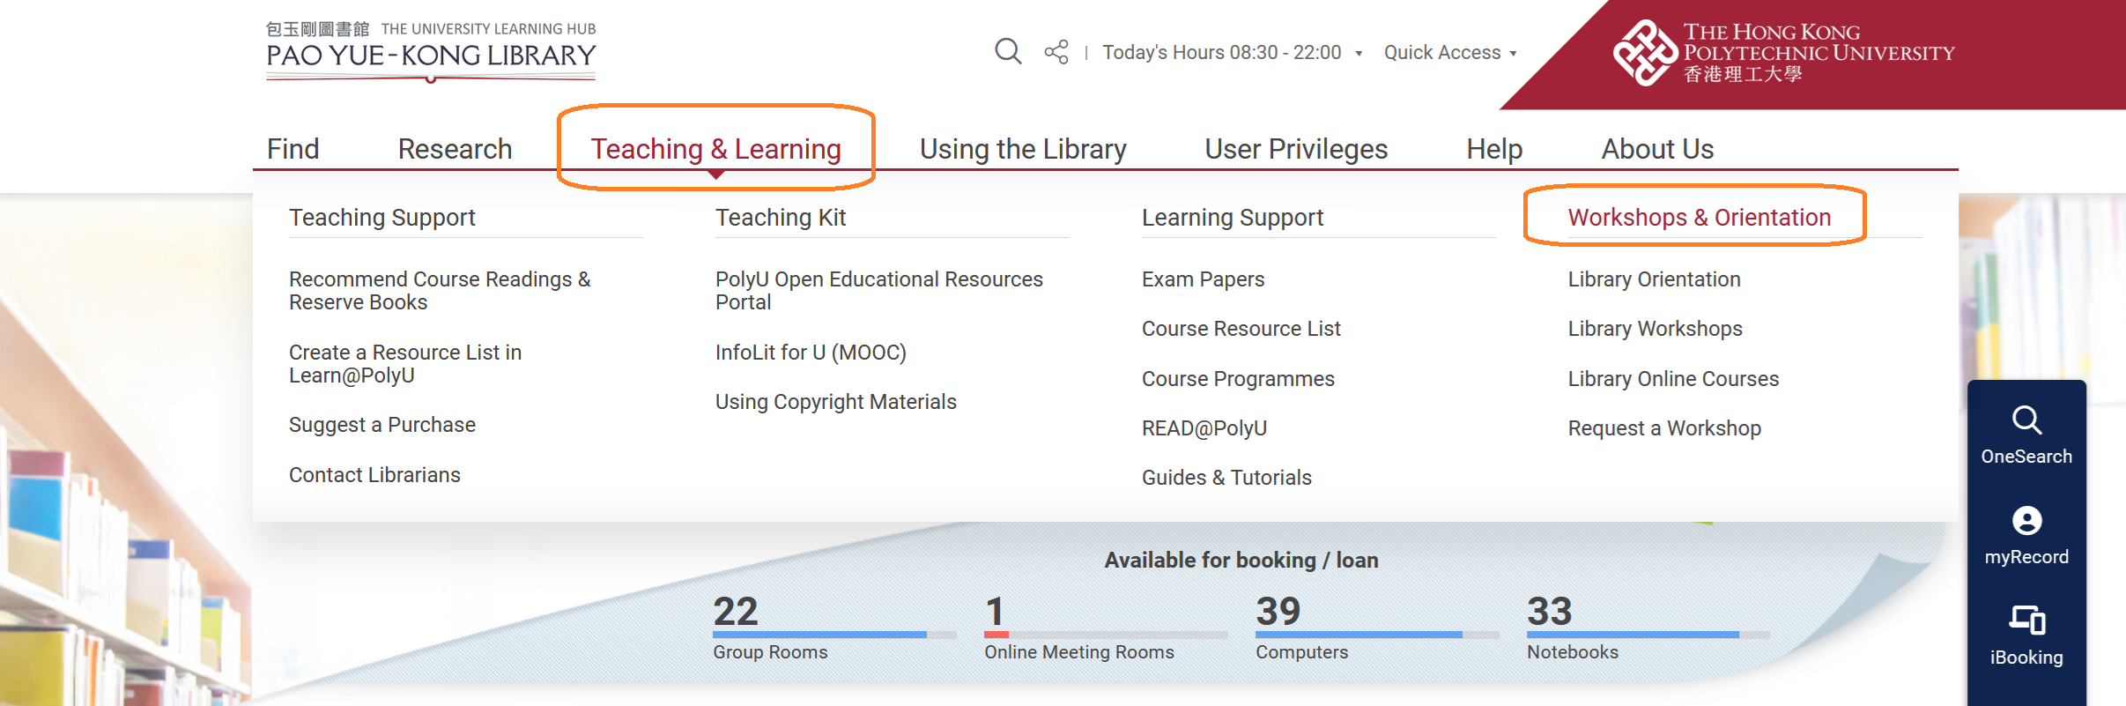This screenshot has height=706, width=2126.
Task: Open the About Us menu
Action: [1657, 149]
